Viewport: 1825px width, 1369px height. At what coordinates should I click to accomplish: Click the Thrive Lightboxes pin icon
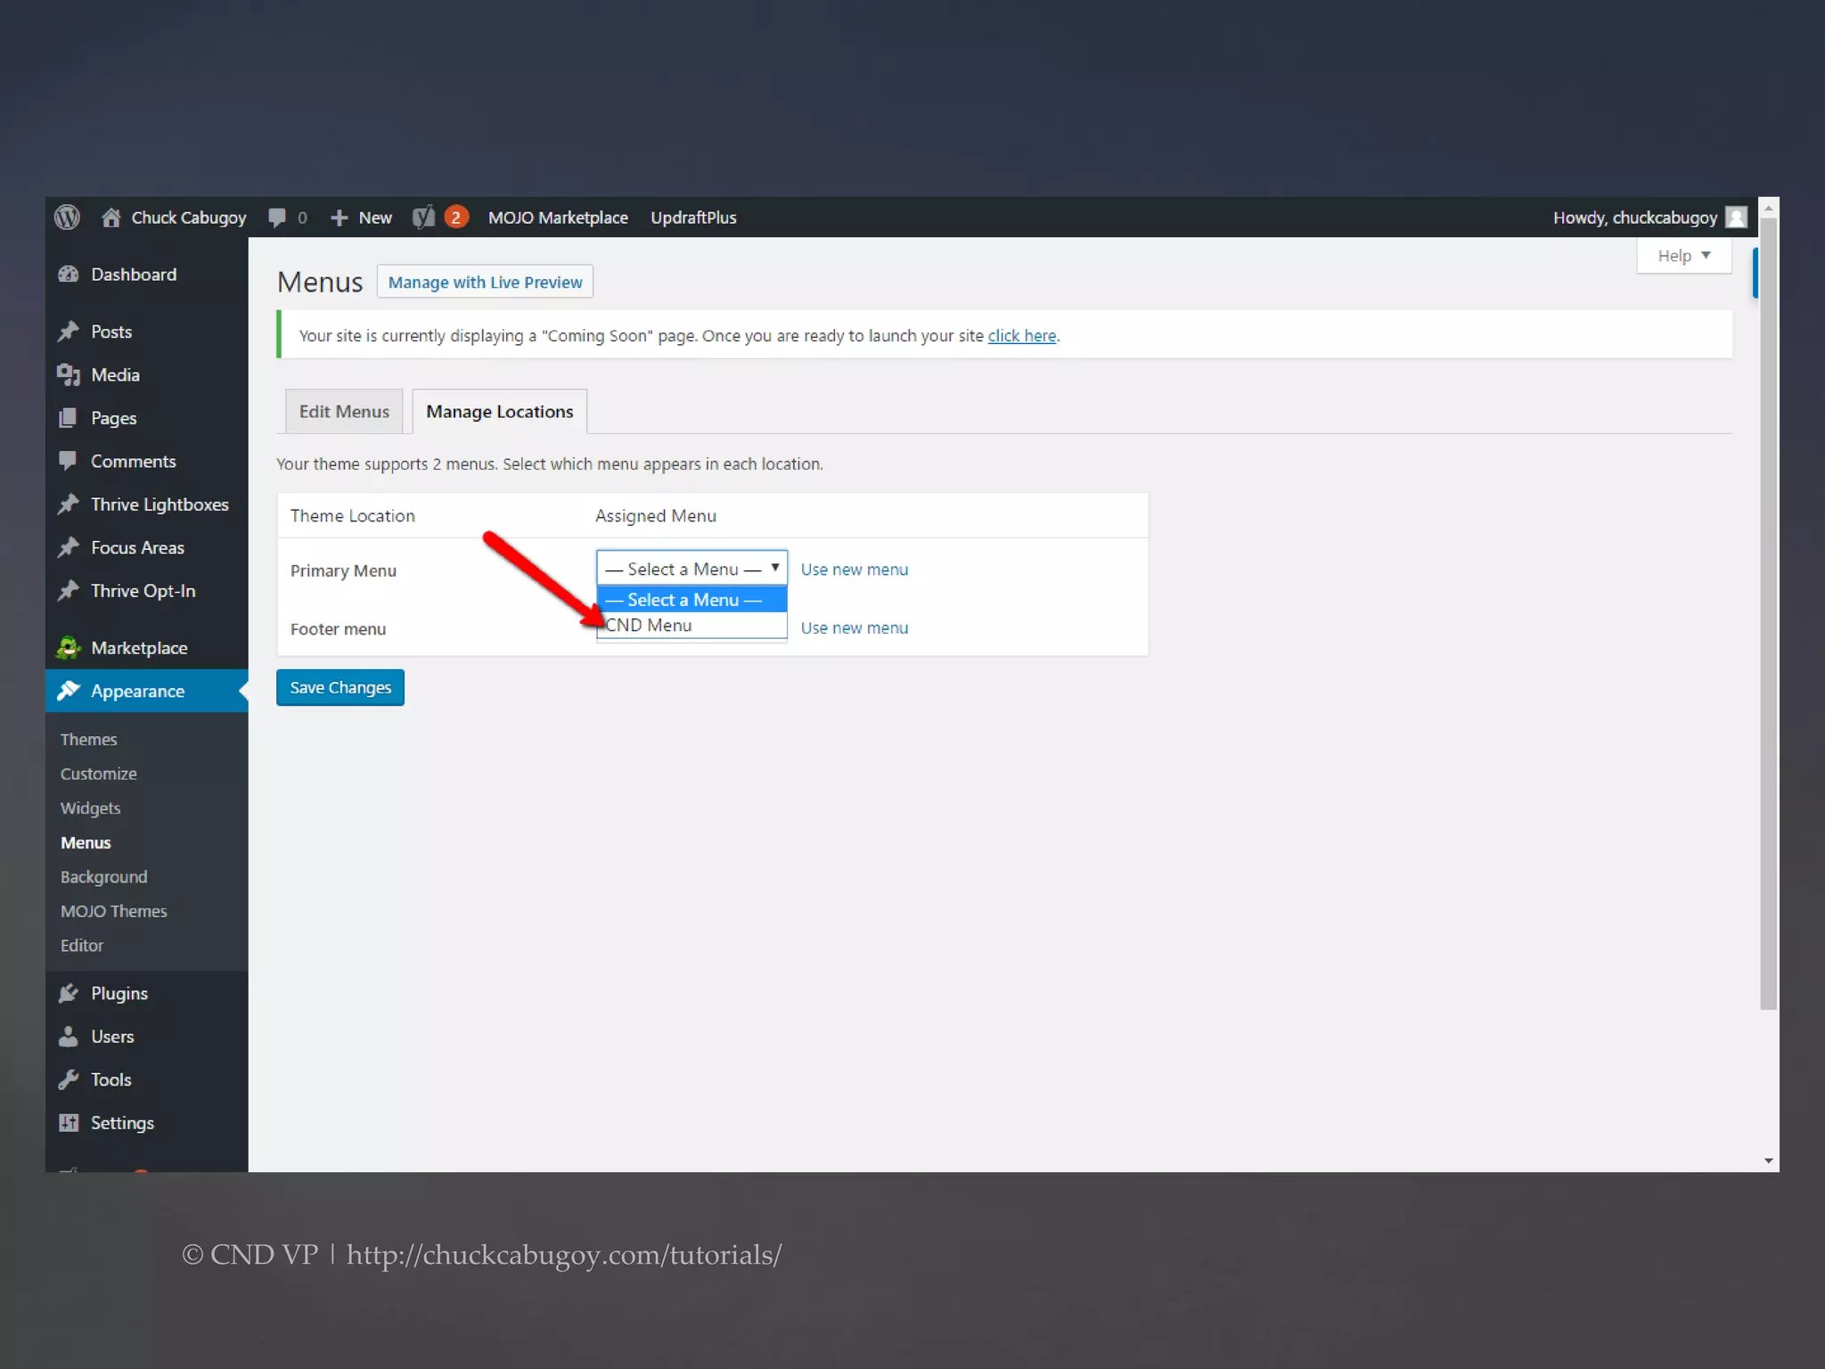point(69,504)
